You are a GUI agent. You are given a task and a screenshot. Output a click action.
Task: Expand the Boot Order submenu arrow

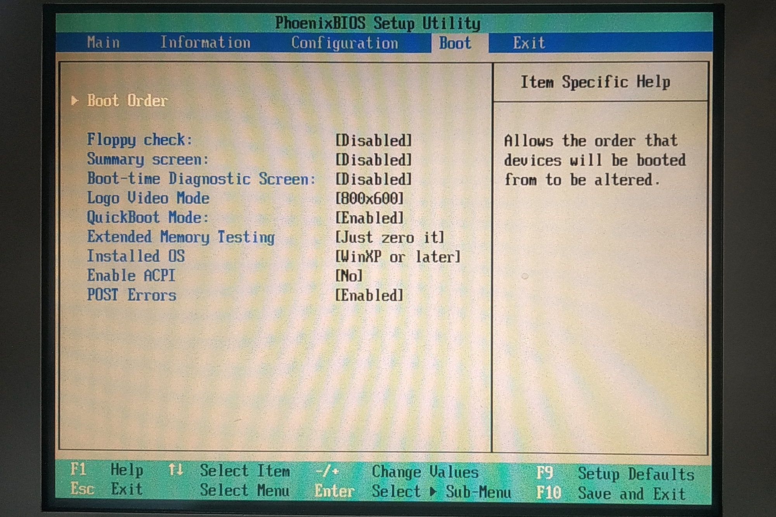[x=75, y=101]
